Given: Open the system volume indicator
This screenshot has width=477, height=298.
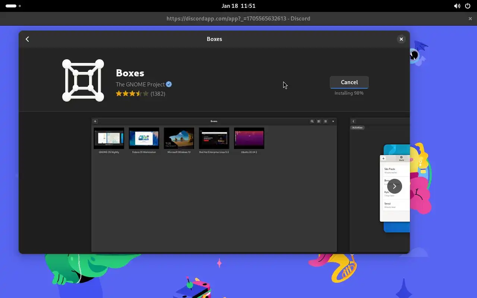Looking at the screenshot, I should (x=457, y=6).
